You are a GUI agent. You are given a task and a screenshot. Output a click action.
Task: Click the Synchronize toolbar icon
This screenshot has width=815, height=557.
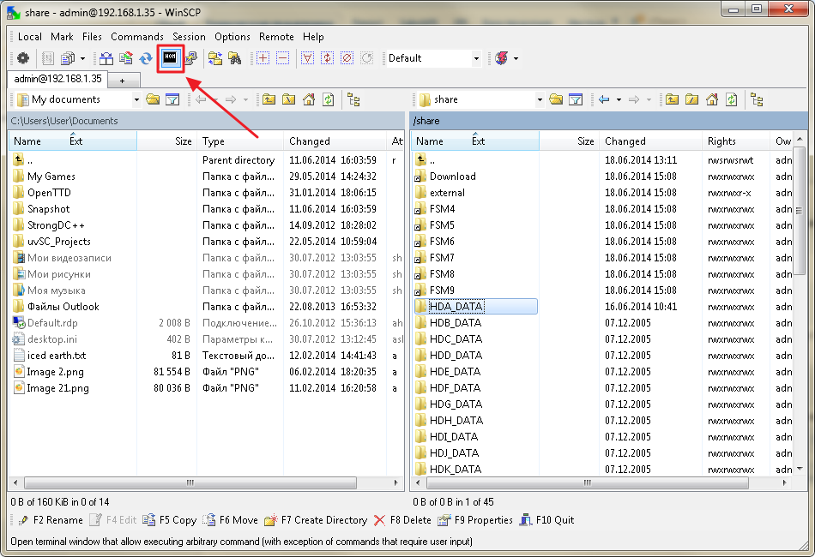click(126, 58)
